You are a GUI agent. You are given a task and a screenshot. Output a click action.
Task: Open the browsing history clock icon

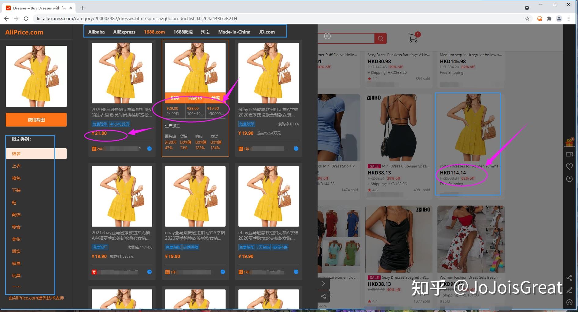click(x=569, y=179)
